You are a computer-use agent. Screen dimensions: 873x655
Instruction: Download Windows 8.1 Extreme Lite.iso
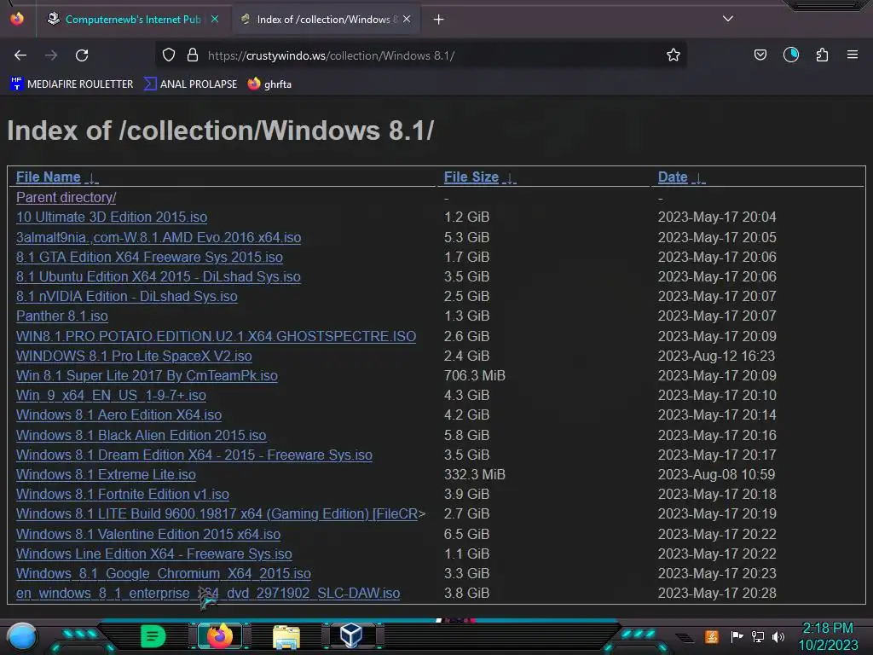[x=106, y=474]
